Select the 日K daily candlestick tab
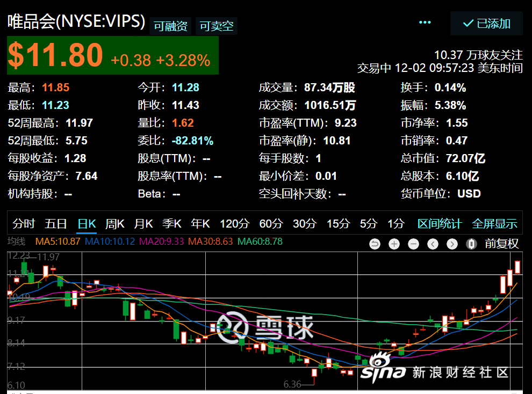Image resolution: width=532 pixels, height=394 pixels. coord(87,224)
